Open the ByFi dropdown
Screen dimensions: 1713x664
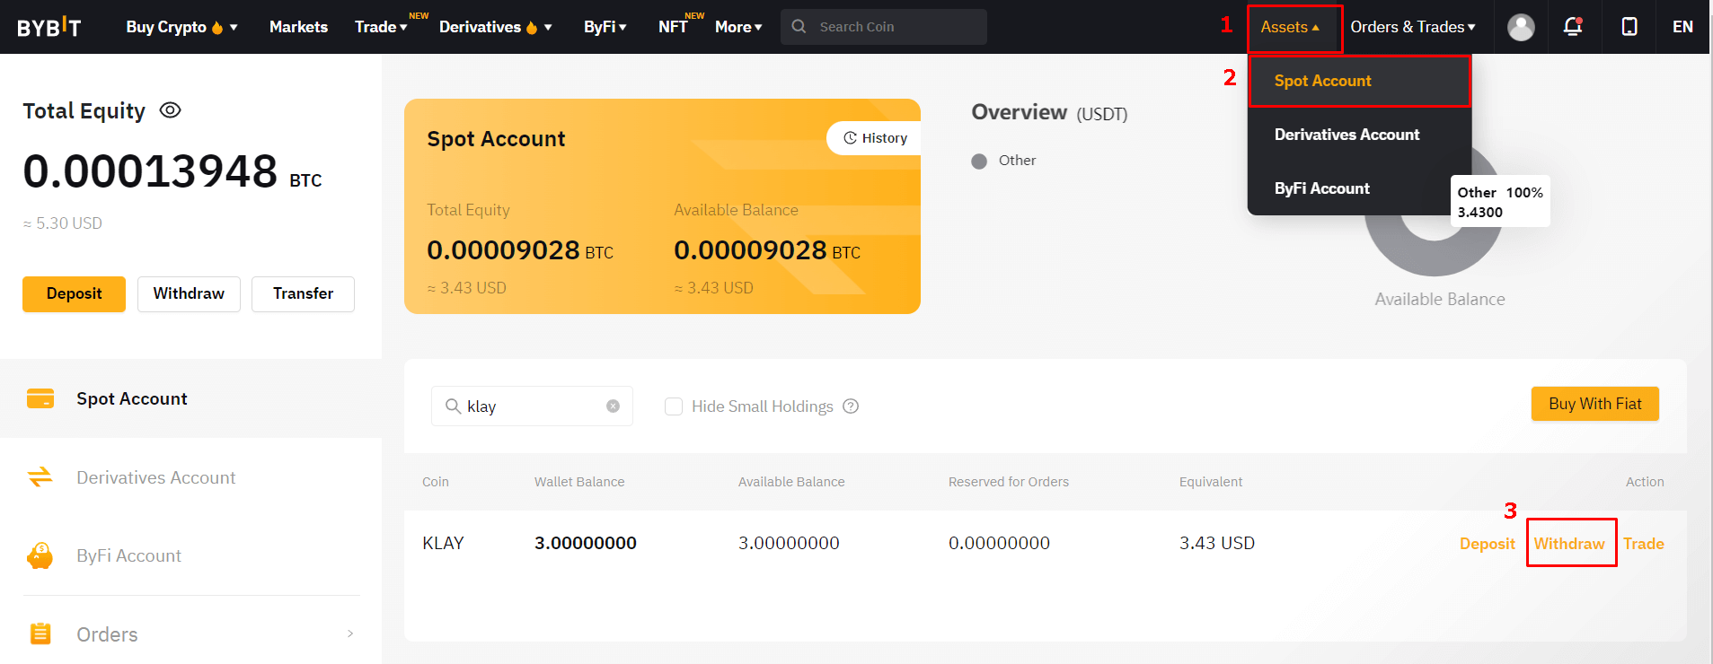point(605,27)
